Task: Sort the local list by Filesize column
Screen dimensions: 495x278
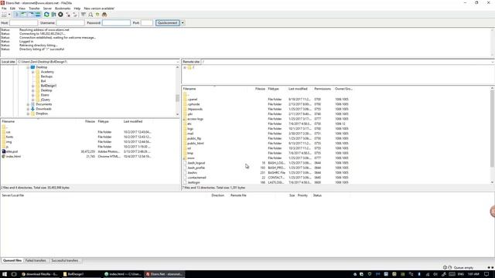Action: click(90, 121)
